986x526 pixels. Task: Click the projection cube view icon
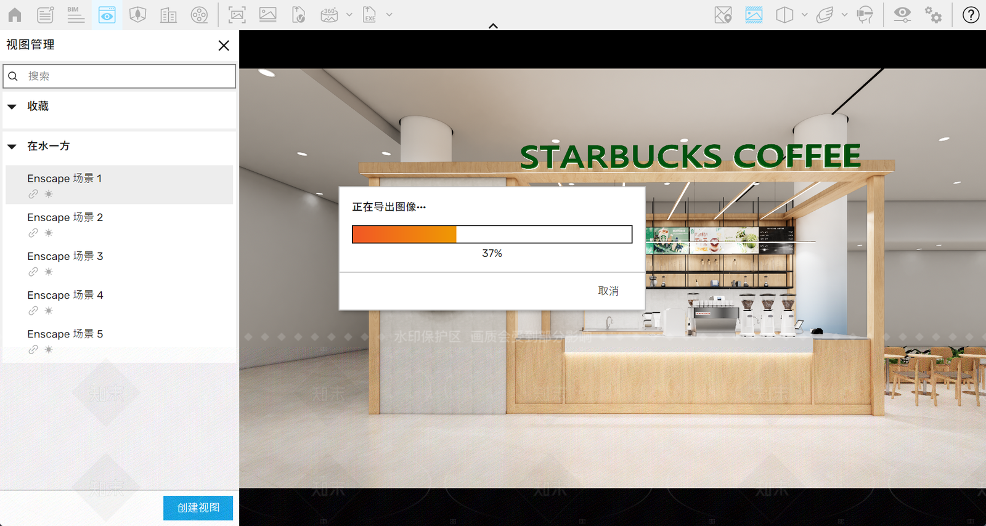coord(784,15)
